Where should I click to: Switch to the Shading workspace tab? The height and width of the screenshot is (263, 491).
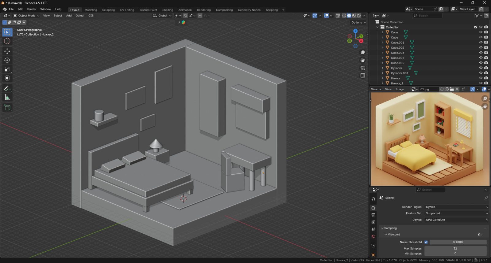168,10
